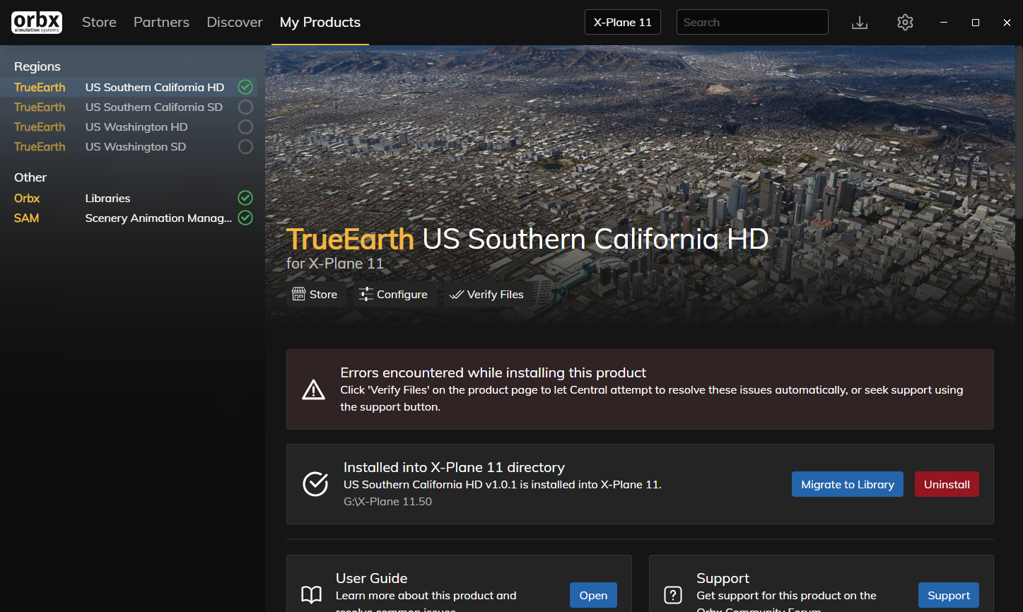Switch to the My Products tab
Viewport: 1023px width, 612px height.
tap(320, 22)
